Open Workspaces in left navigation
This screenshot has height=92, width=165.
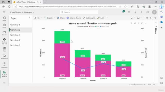[4, 57]
